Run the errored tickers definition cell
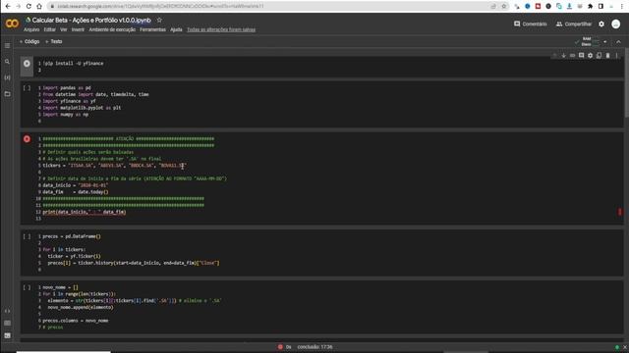Screen dimensions: 629x353 (27, 139)
